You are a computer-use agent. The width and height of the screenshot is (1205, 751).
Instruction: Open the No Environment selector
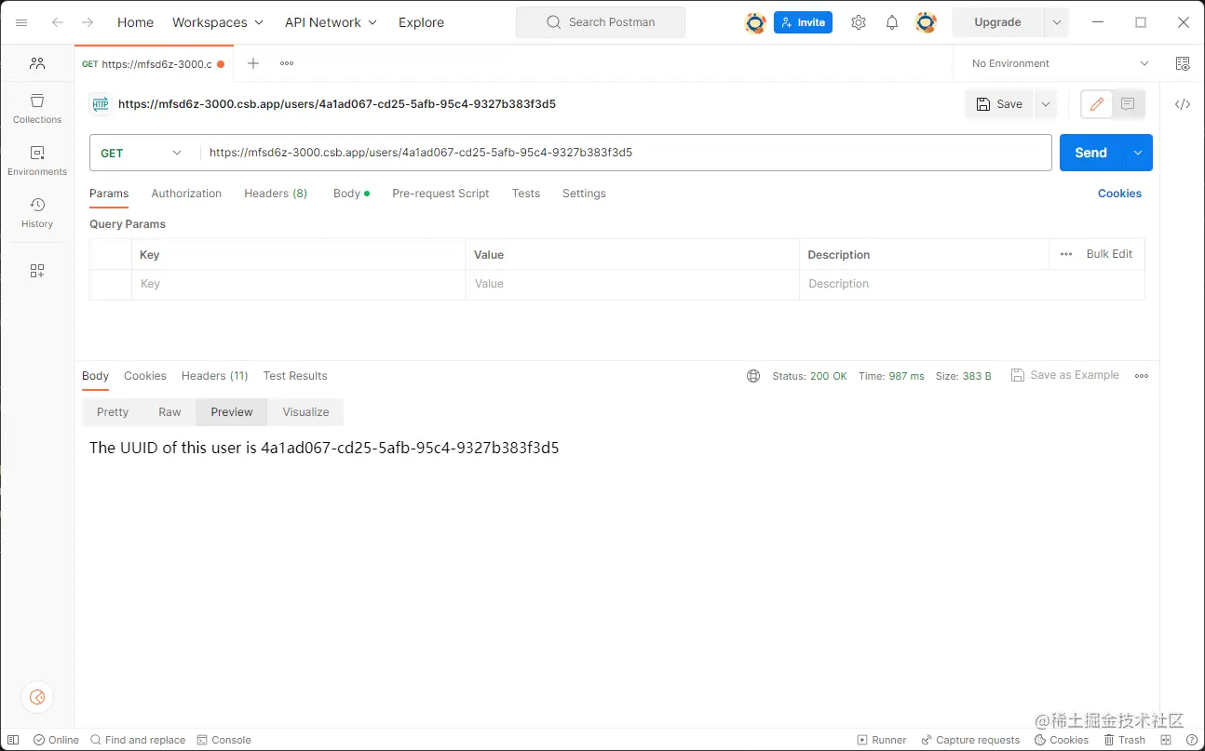pos(1060,63)
